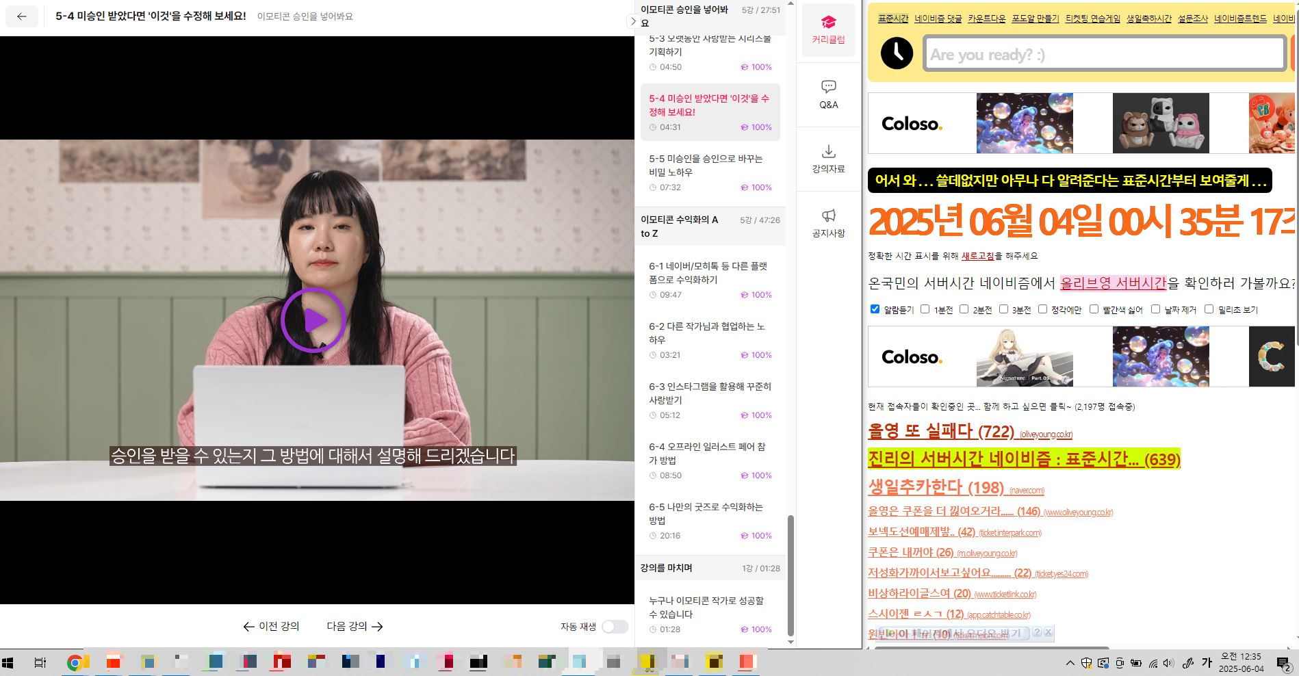
Task: Click the Korean IME 가 indicator
Action: click(x=1207, y=662)
